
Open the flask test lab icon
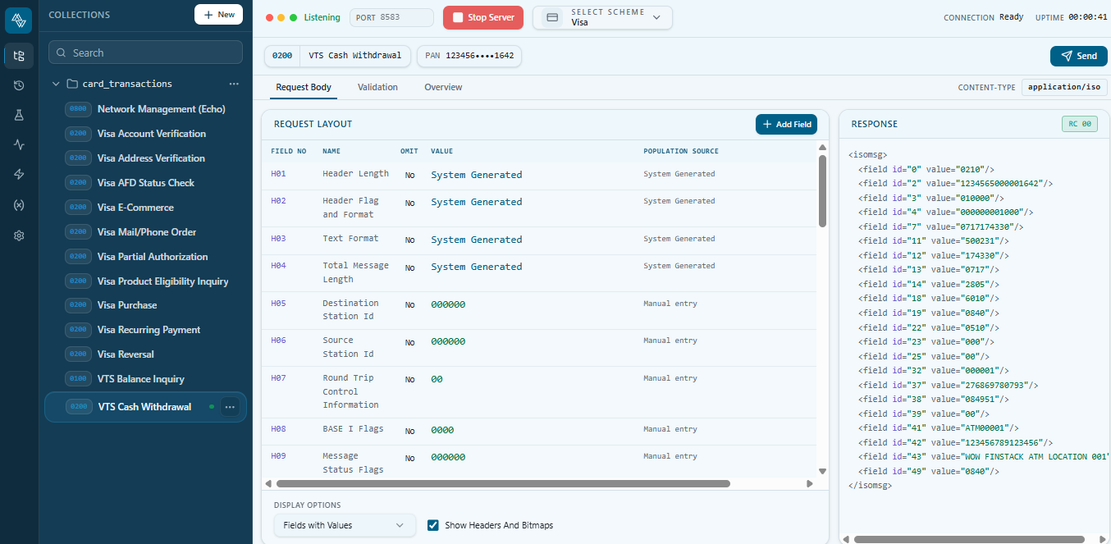(19, 115)
